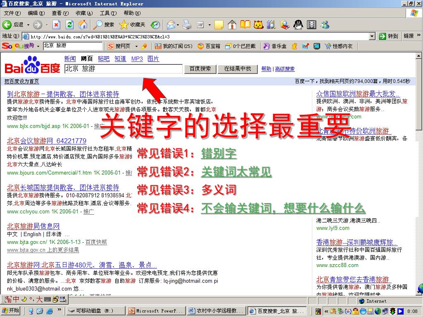Click the 开始 Start button
This screenshot has height=317, width=423.
click(x=11, y=310)
